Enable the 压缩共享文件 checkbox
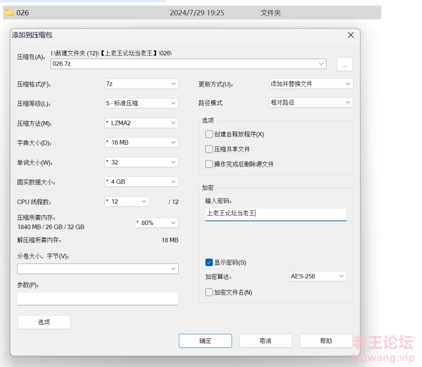Image resolution: width=422 pixels, height=367 pixels. point(209,149)
